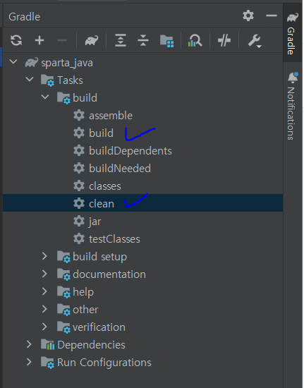Expand the build setup group
This screenshot has width=304, height=388.
pyautogui.click(x=44, y=256)
